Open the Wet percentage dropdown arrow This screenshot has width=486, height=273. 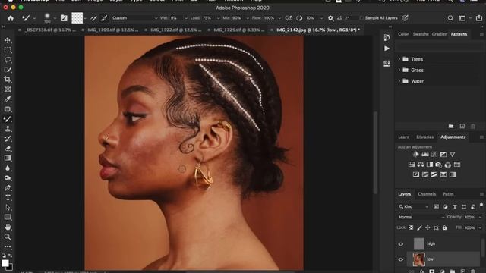pos(185,18)
